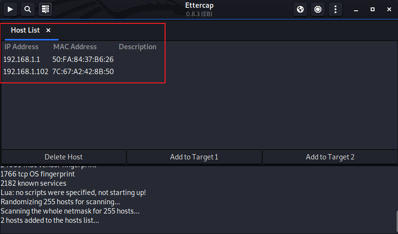
Task: Click log line '2 hosts added to the hosts list...'
Action: coord(50,220)
